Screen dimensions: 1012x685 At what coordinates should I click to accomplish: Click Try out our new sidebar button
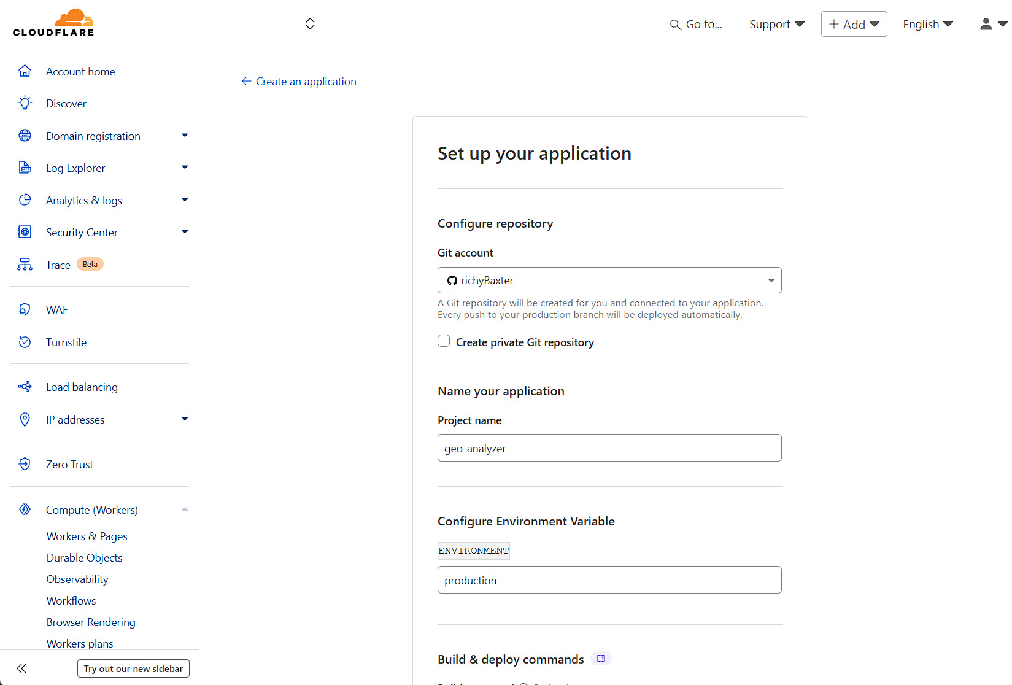click(133, 668)
